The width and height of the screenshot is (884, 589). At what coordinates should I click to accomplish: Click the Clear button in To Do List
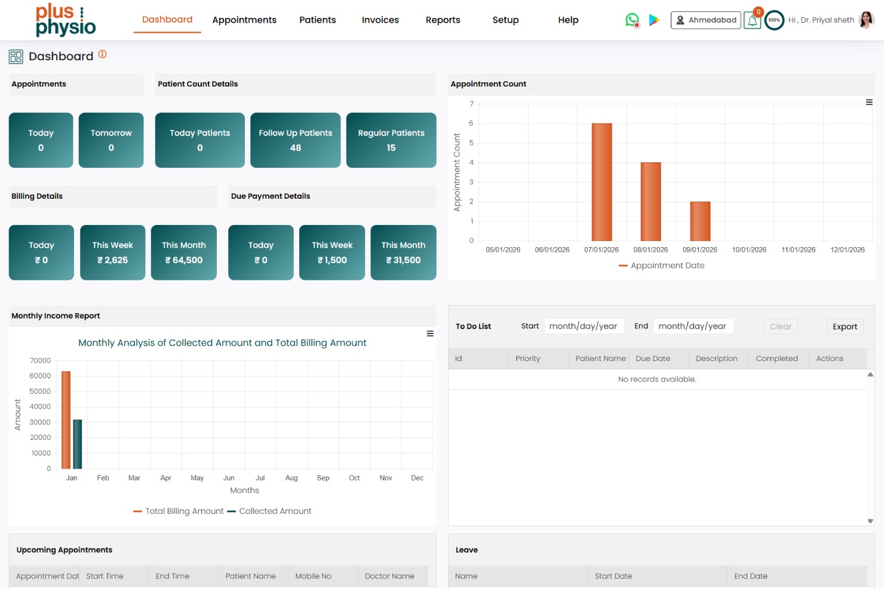780,326
